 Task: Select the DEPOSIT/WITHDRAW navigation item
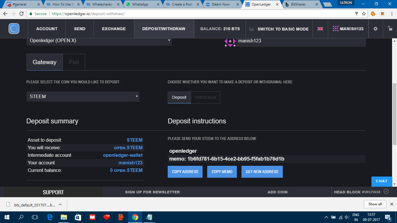164,29
